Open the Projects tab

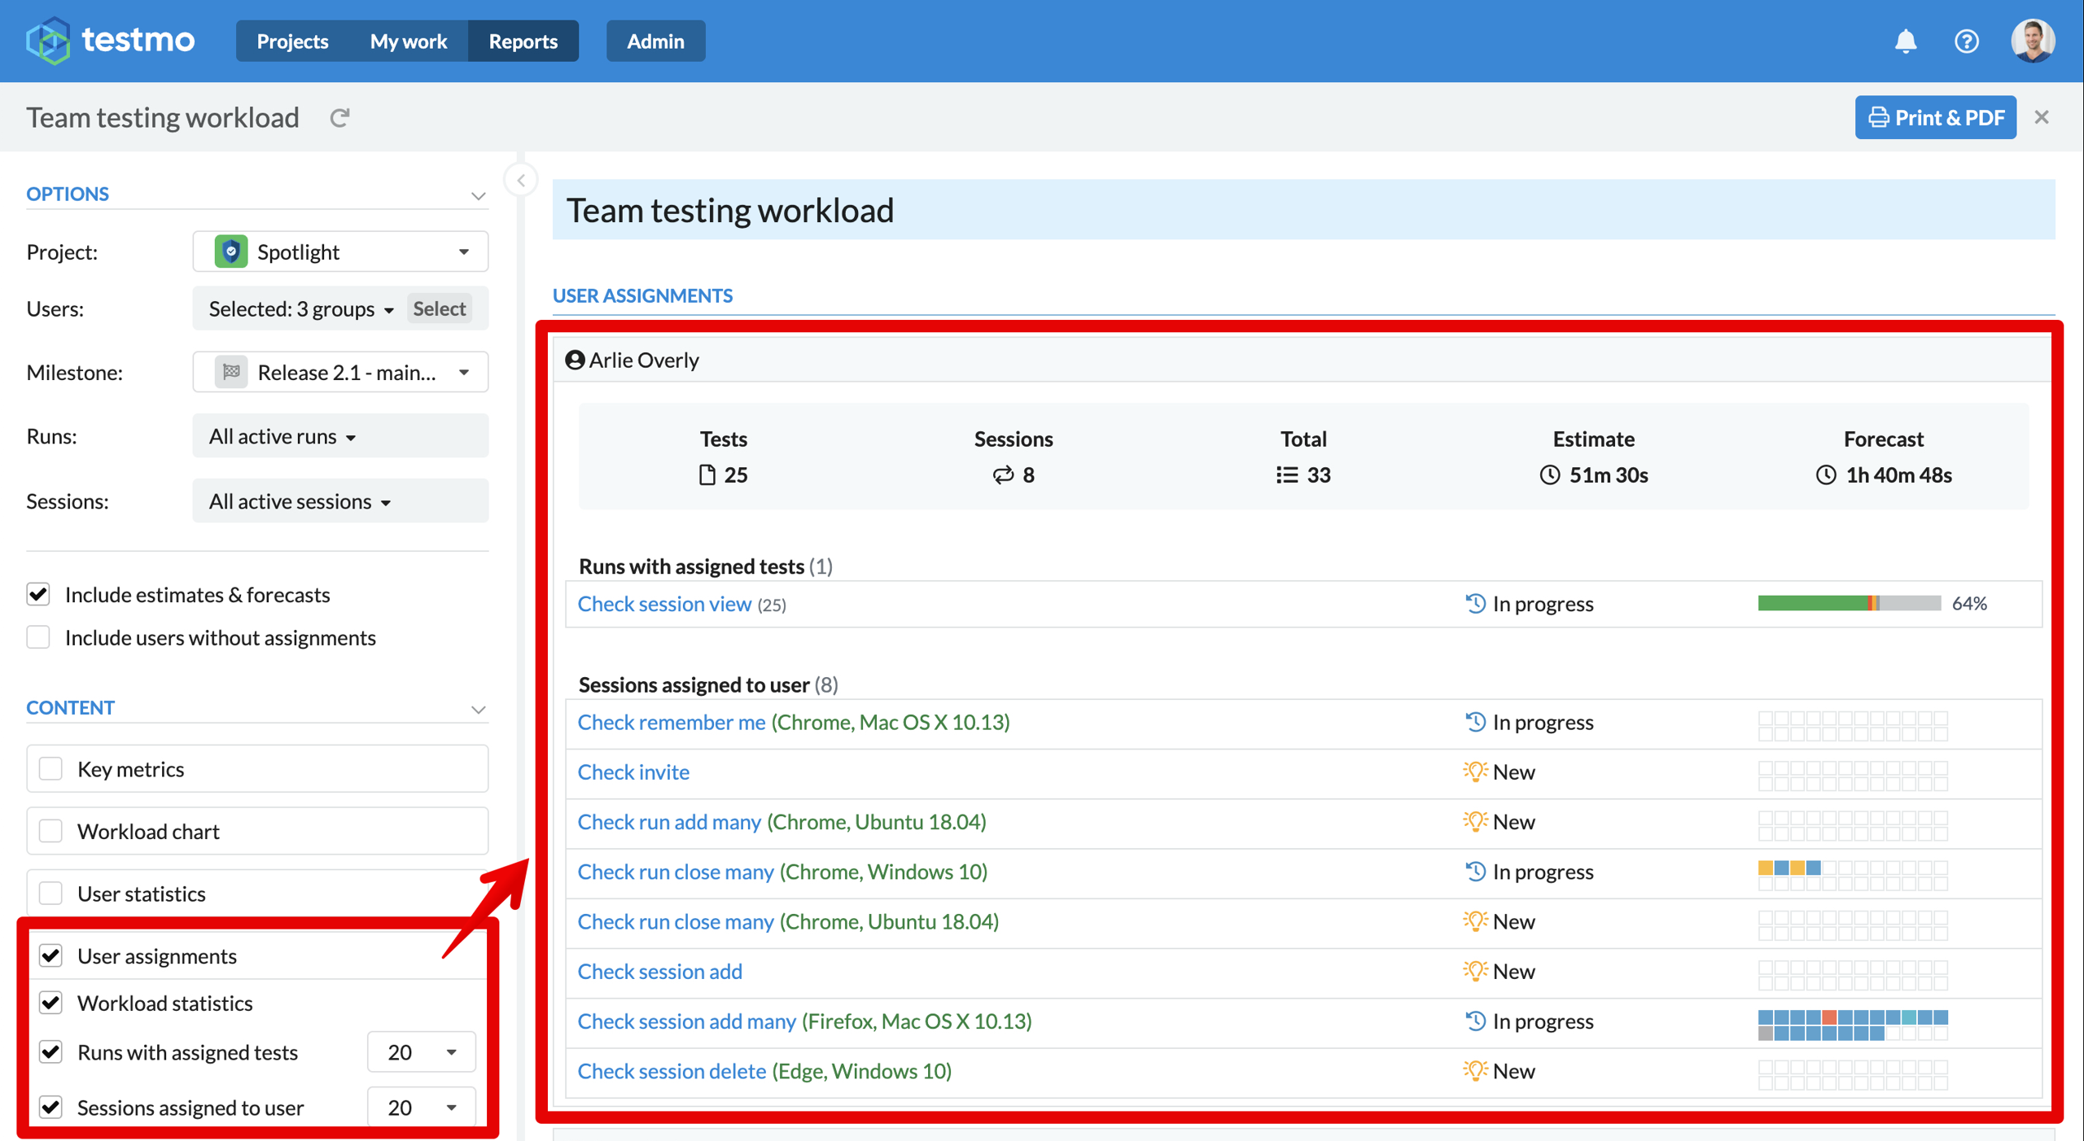point(292,41)
